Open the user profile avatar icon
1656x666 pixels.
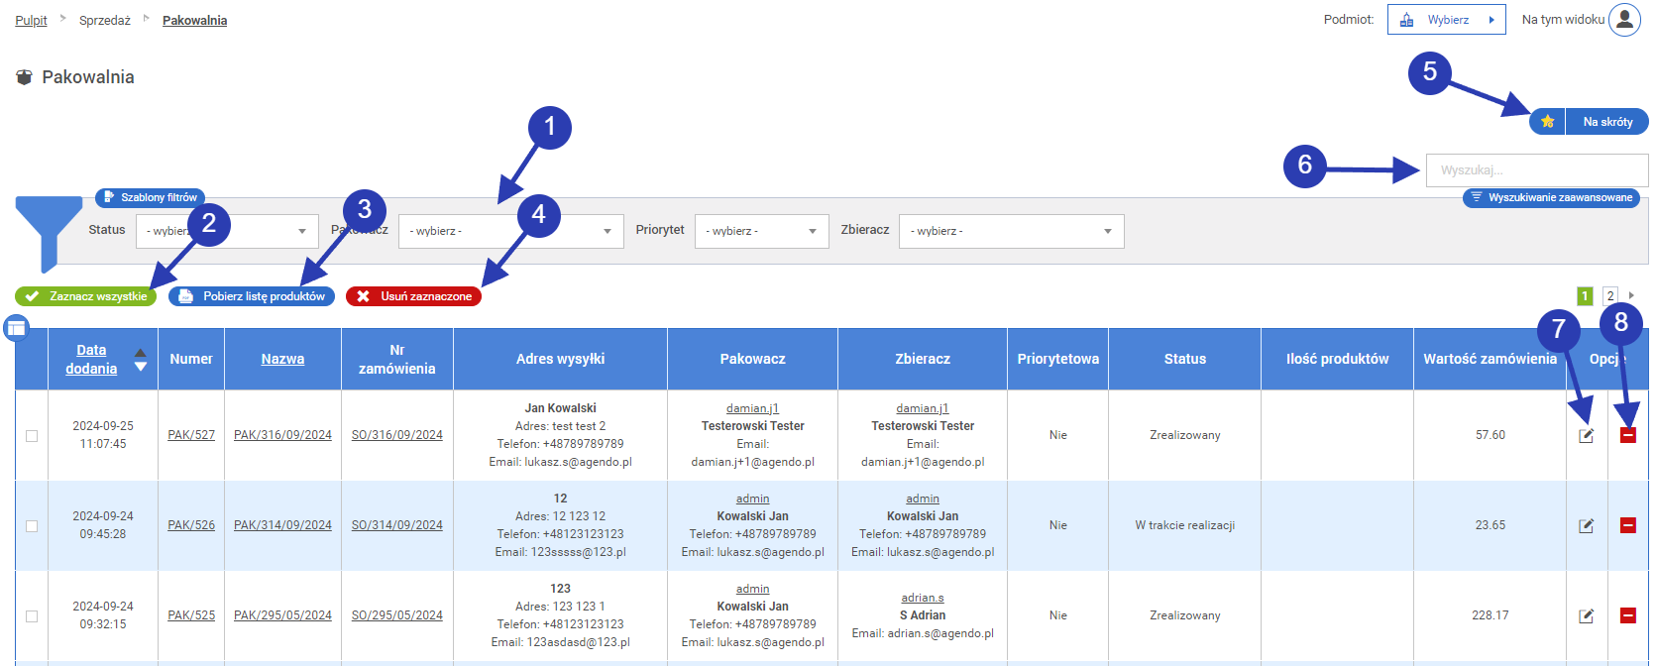pyautogui.click(x=1624, y=20)
